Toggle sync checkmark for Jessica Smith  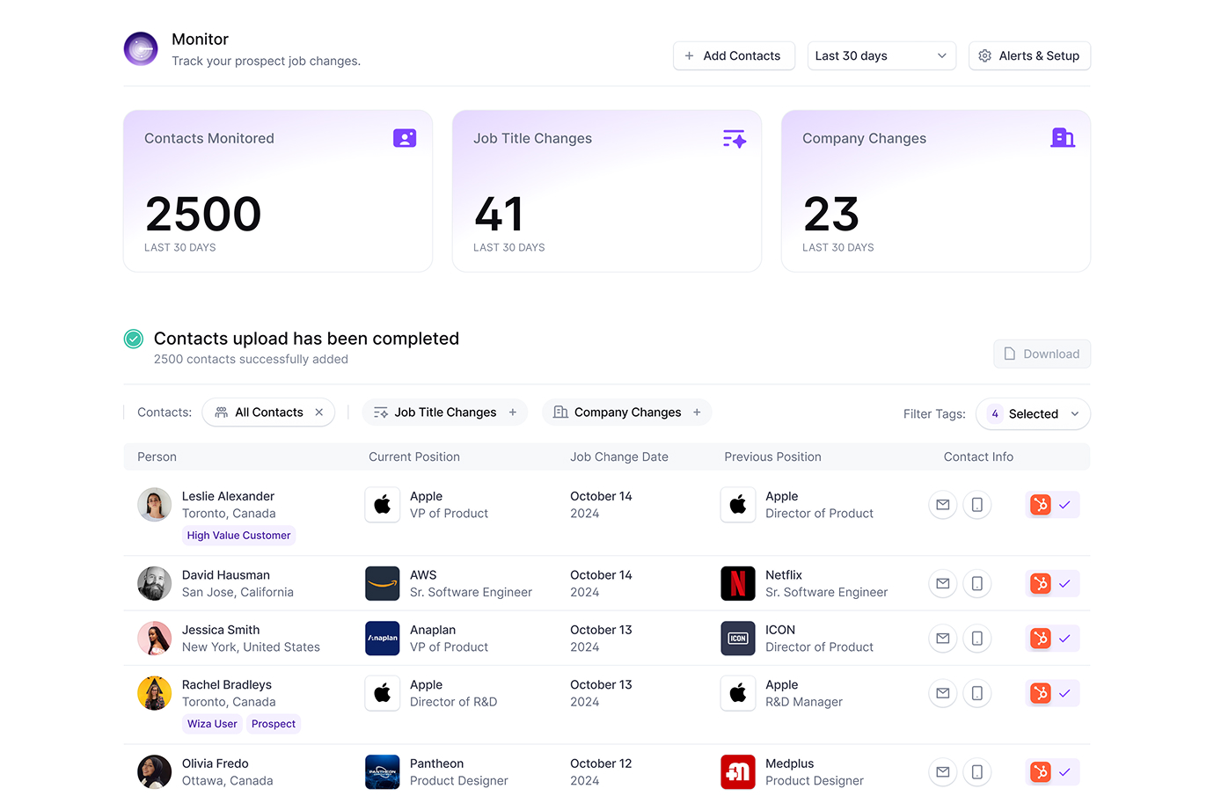click(1064, 639)
